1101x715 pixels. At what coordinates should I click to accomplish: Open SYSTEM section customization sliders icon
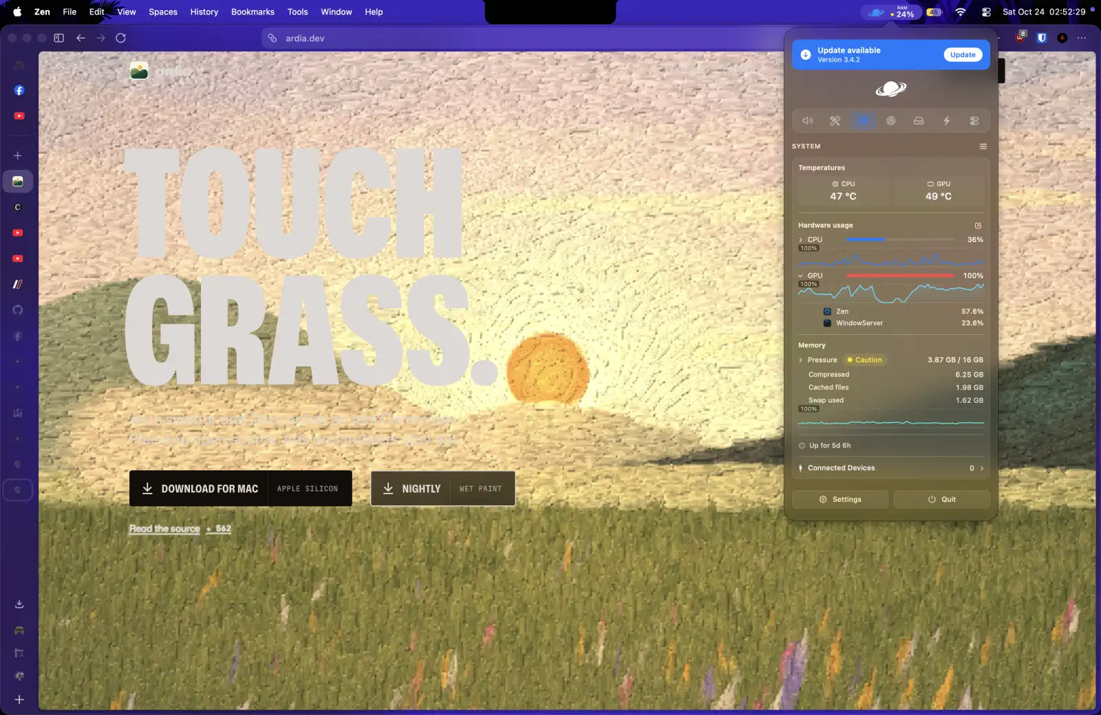[x=983, y=146]
